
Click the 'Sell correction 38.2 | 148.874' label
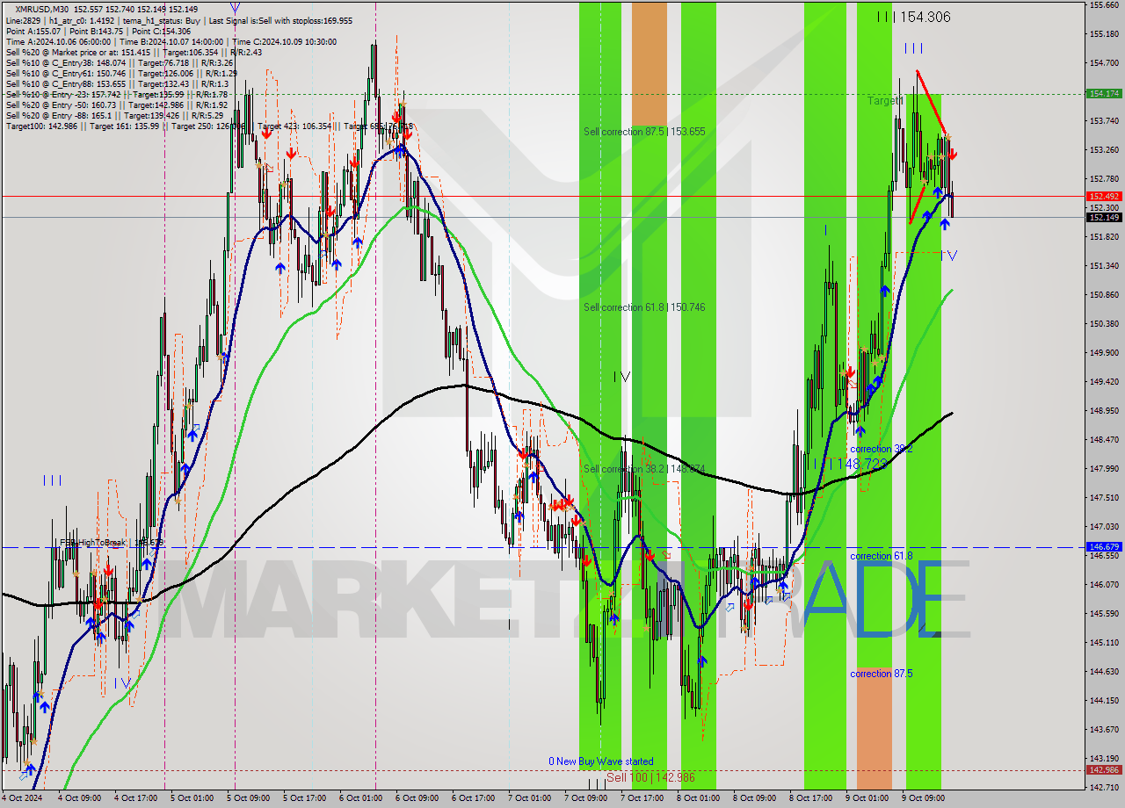(644, 469)
